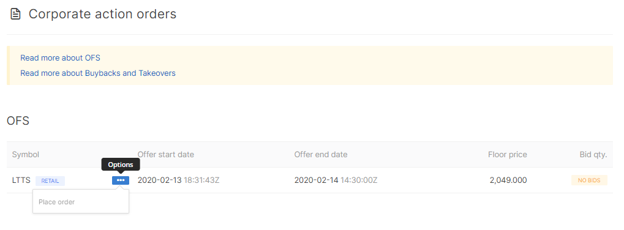Click the yellow information banner background
This screenshot has width=624, height=230.
(x=310, y=65)
